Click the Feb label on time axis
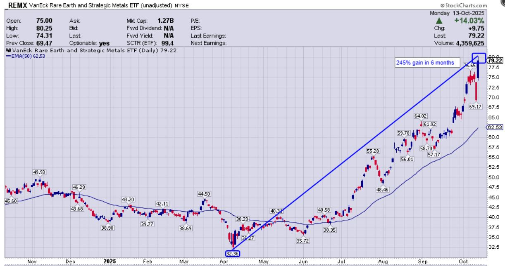This screenshot has width=505, height=266. pos(148,261)
